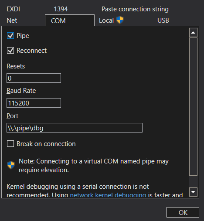The height and width of the screenshot is (221, 204).
Task: Switch to the USB tab
Action: (163, 20)
